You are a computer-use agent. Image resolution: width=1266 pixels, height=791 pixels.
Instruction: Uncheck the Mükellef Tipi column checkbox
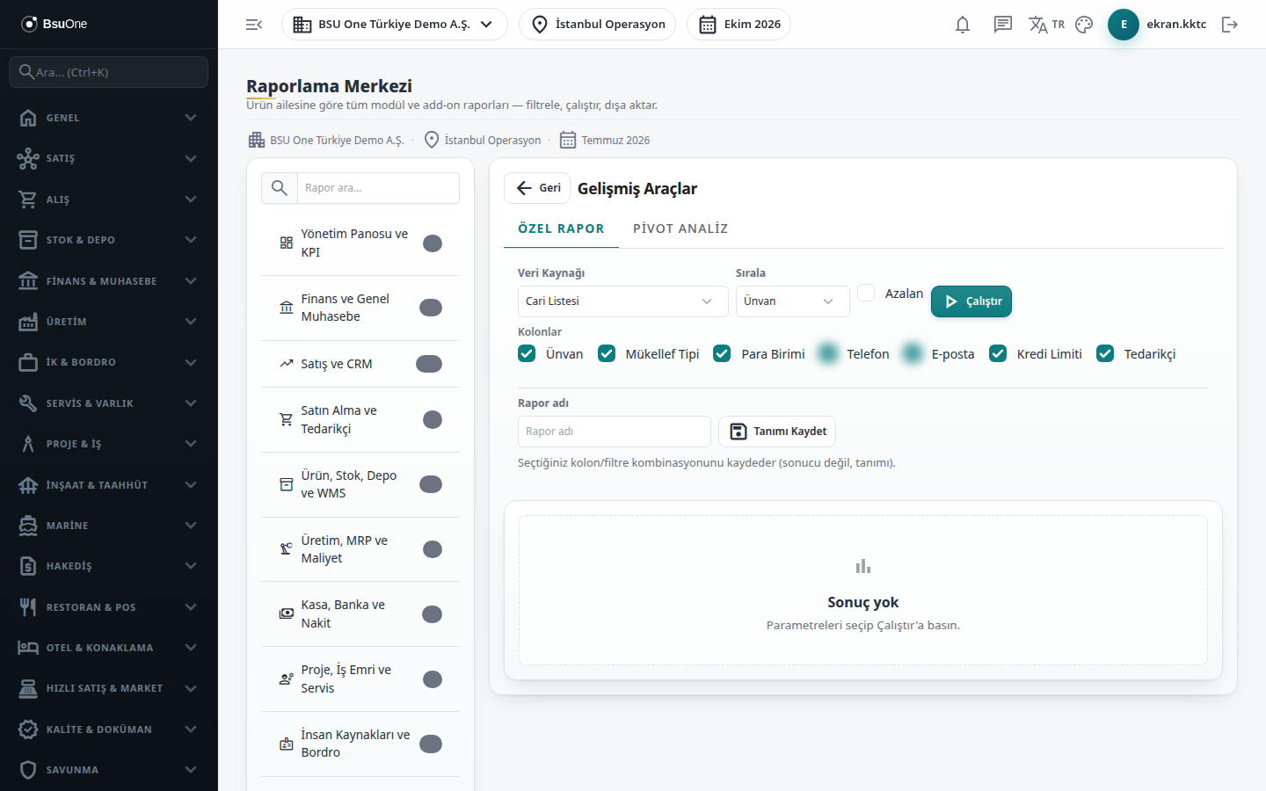click(607, 353)
